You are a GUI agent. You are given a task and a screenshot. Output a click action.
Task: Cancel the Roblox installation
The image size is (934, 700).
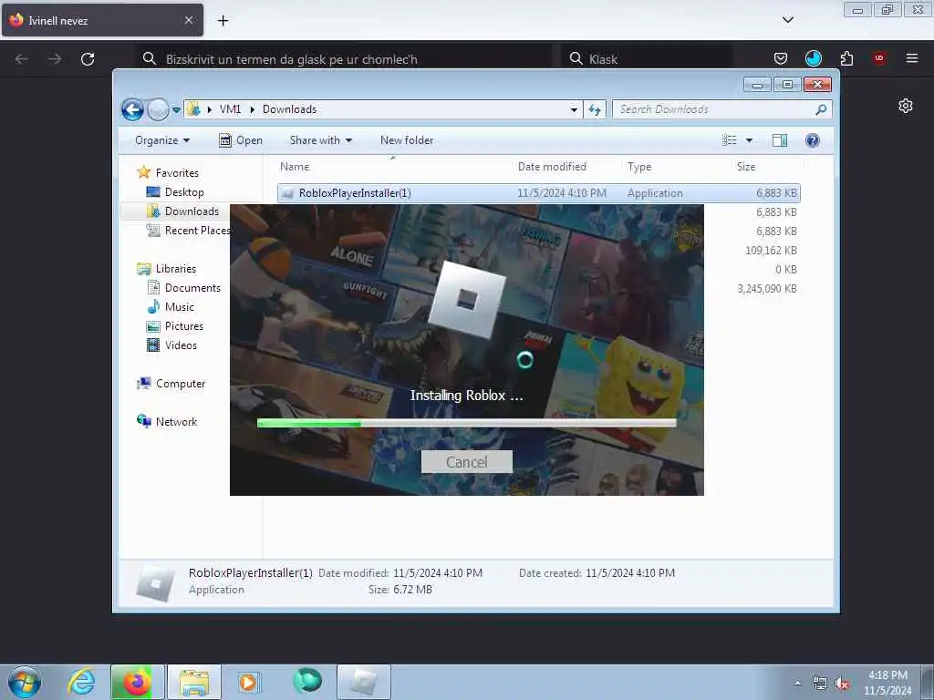click(x=466, y=462)
